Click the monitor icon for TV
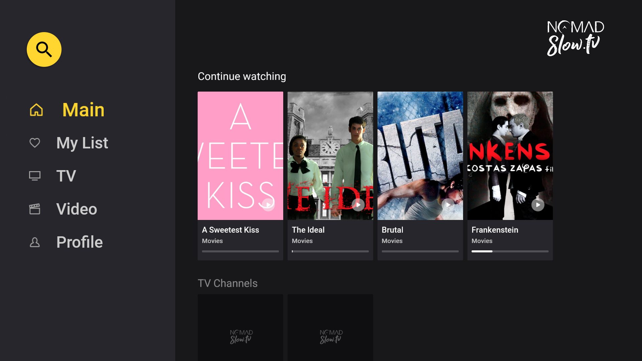 35,176
